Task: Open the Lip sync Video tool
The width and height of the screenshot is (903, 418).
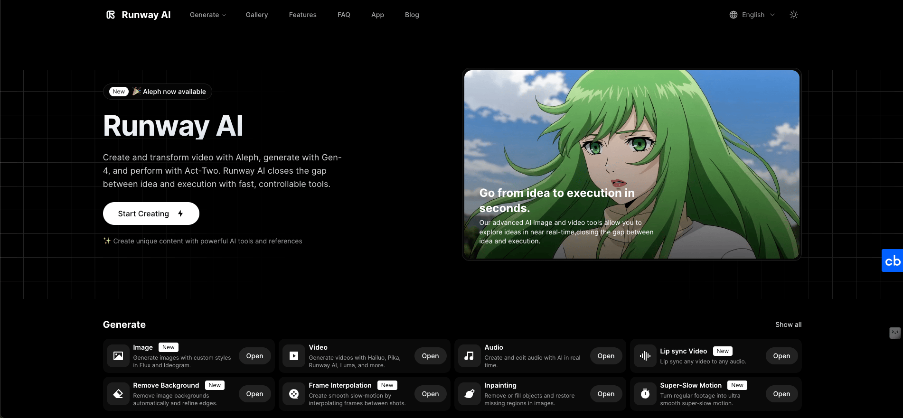Action: (x=781, y=356)
